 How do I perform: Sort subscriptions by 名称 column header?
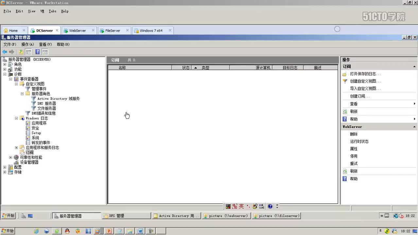click(x=140, y=68)
